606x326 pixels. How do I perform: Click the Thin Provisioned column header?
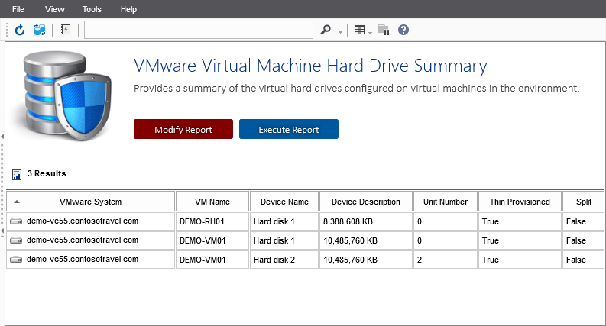(520, 202)
